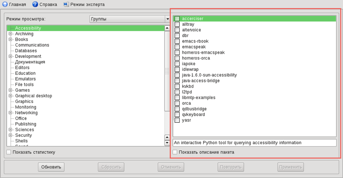The image size is (343, 178).
Task: Expand the Games group
Action: 10,90
